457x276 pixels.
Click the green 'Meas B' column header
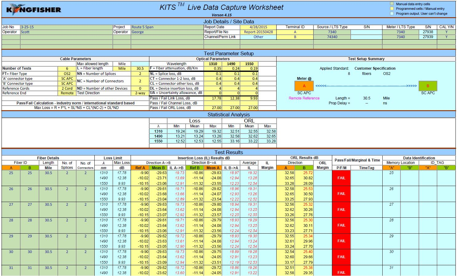[158, 168]
